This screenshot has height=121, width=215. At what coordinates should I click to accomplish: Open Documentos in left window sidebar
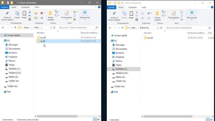14,49
